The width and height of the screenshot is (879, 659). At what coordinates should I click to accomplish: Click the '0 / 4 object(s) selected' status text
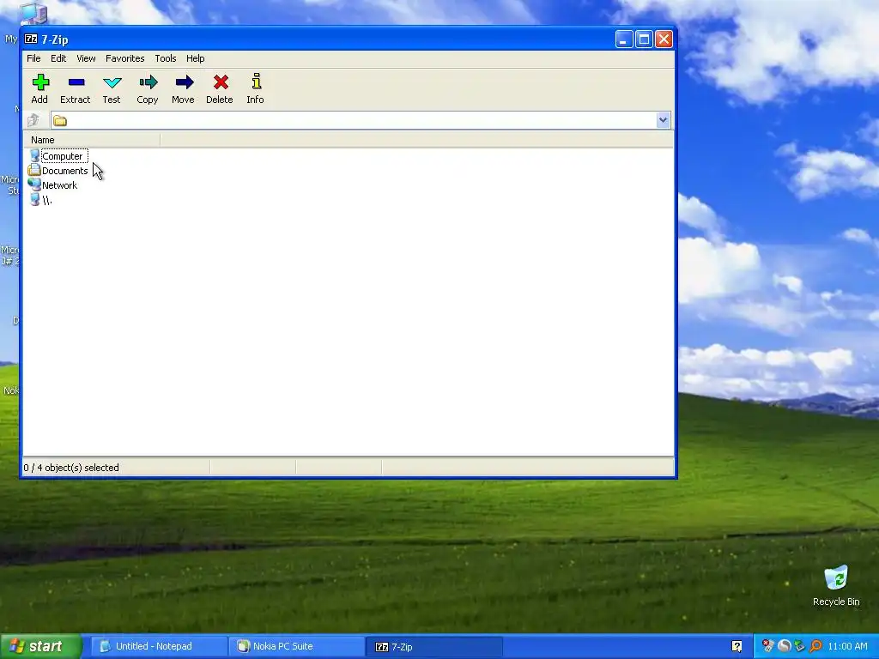(x=71, y=468)
